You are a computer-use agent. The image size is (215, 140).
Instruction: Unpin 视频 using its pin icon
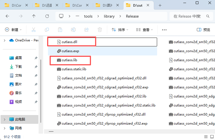[x=36, y=102]
